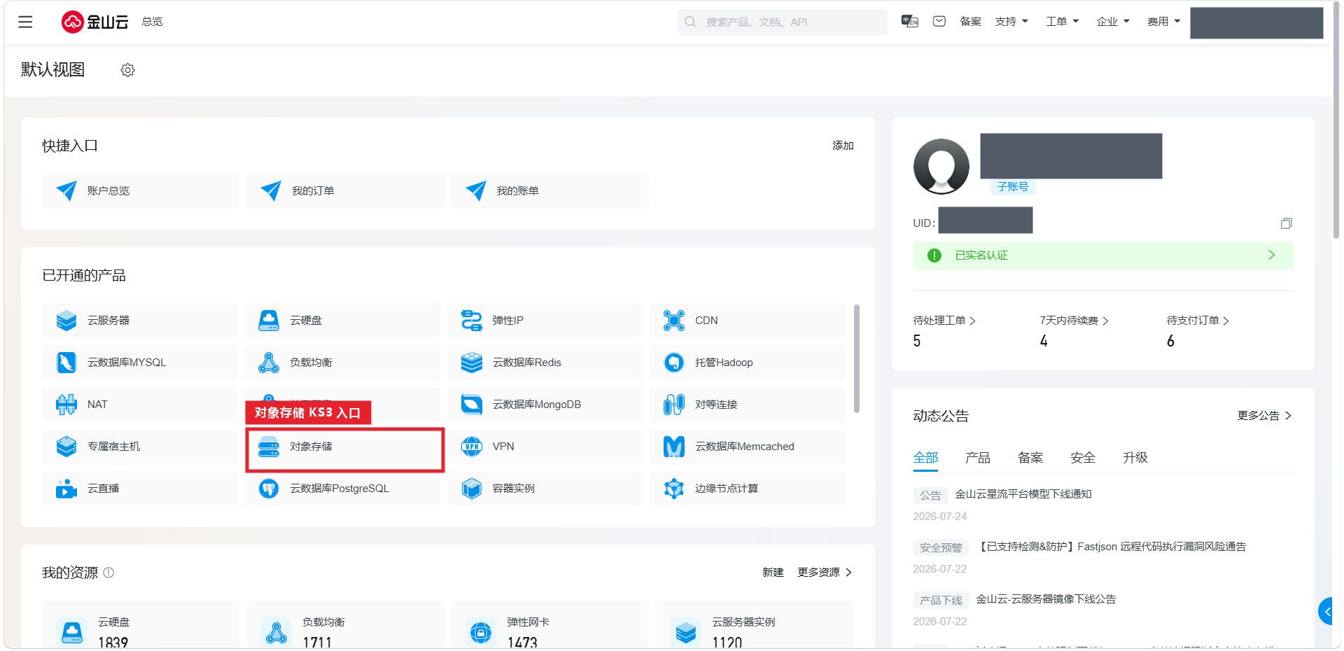Click the page vertical scrollbar
The height and width of the screenshot is (651, 1344).
tap(1336, 119)
